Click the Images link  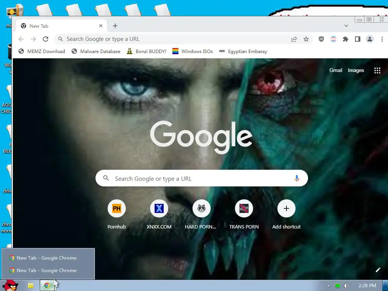point(356,70)
